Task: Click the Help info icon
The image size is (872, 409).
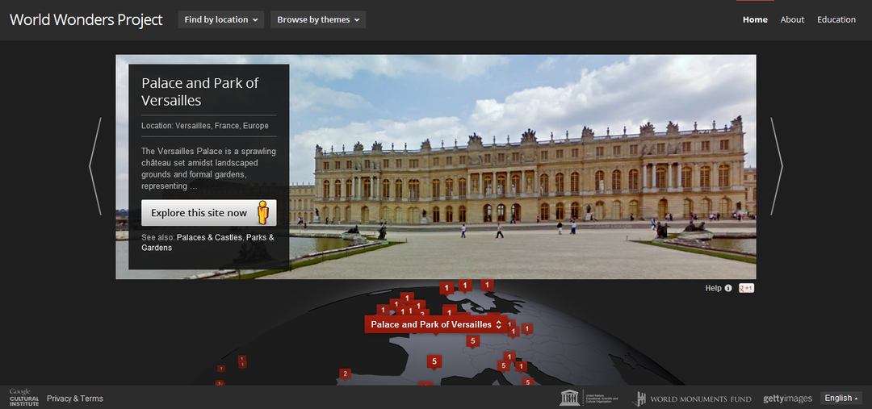Action: point(728,289)
